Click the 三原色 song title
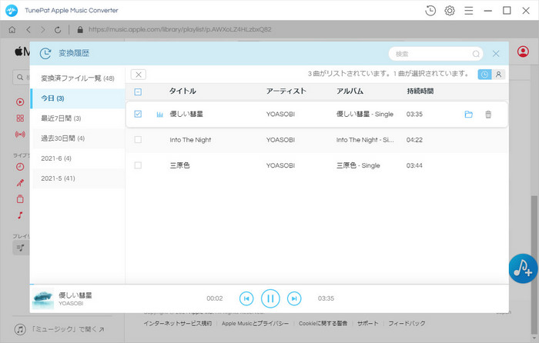The height and width of the screenshot is (343, 539). click(179, 165)
